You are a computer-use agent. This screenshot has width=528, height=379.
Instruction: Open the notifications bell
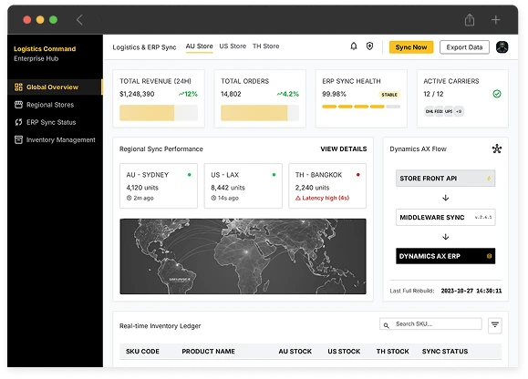click(x=354, y=46)
